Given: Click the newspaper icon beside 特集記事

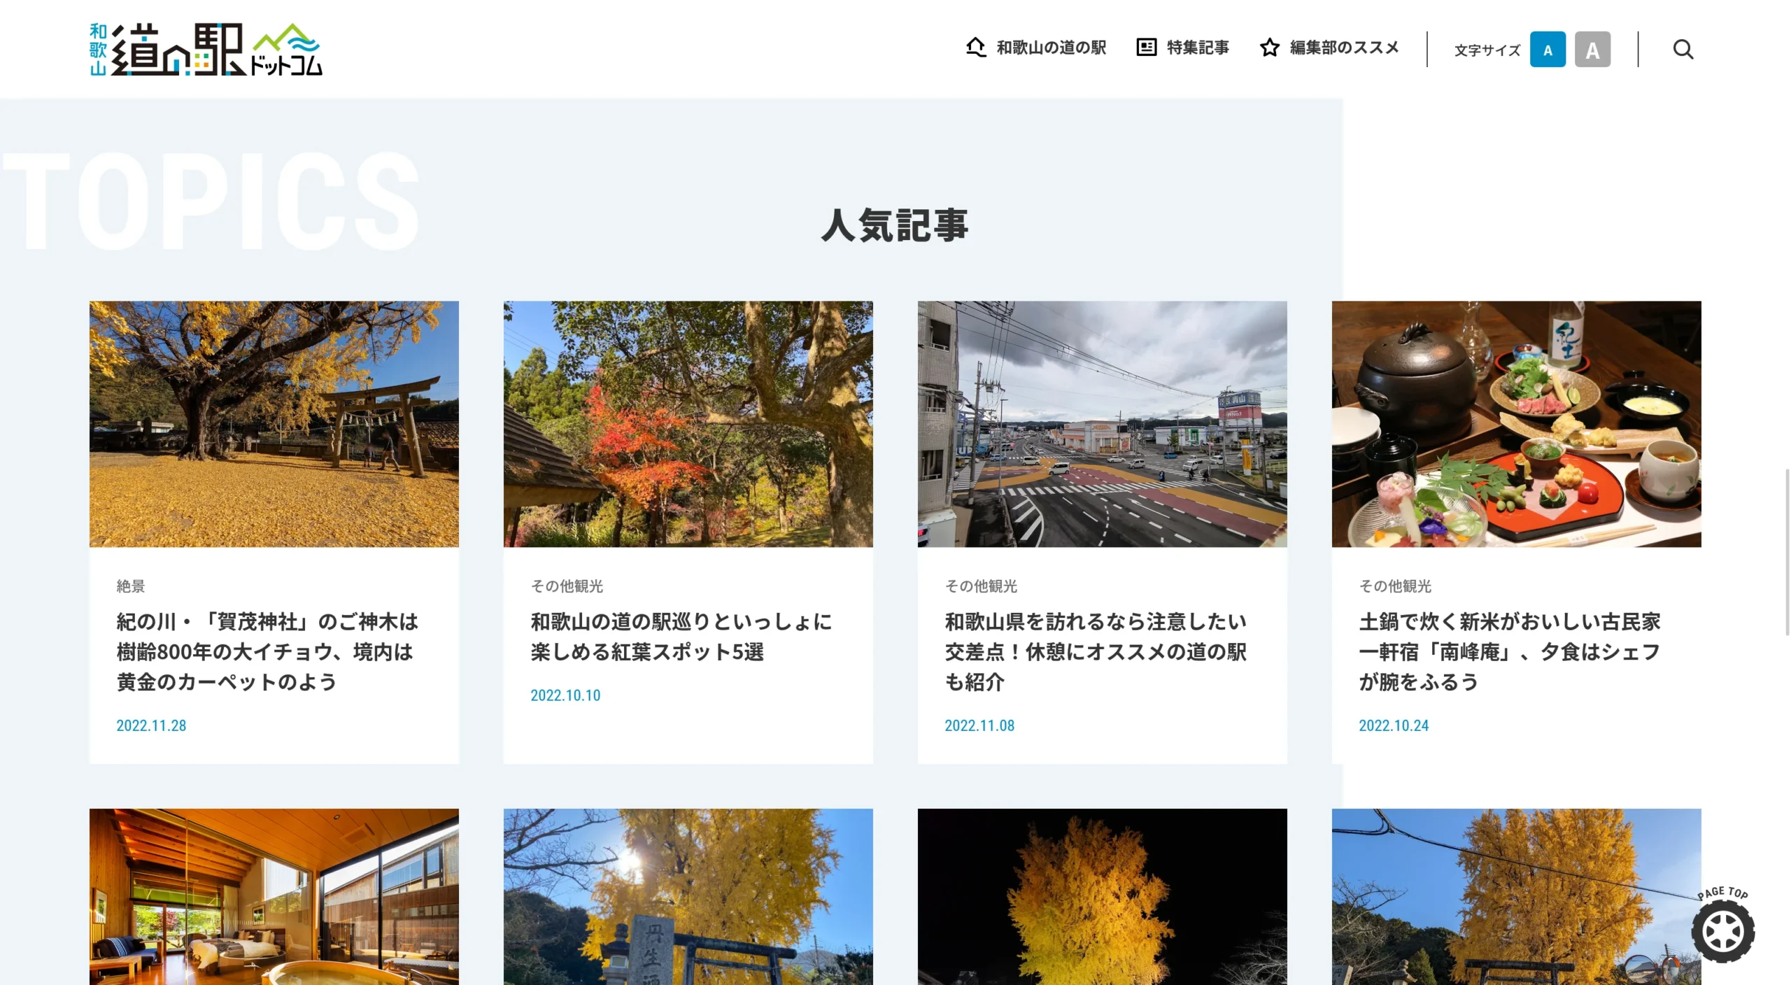Looking at the screenshot, I should click(x=1146, y=47).
